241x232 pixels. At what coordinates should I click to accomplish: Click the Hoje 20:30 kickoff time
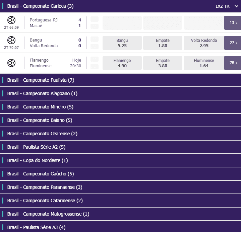click(76, 63)
